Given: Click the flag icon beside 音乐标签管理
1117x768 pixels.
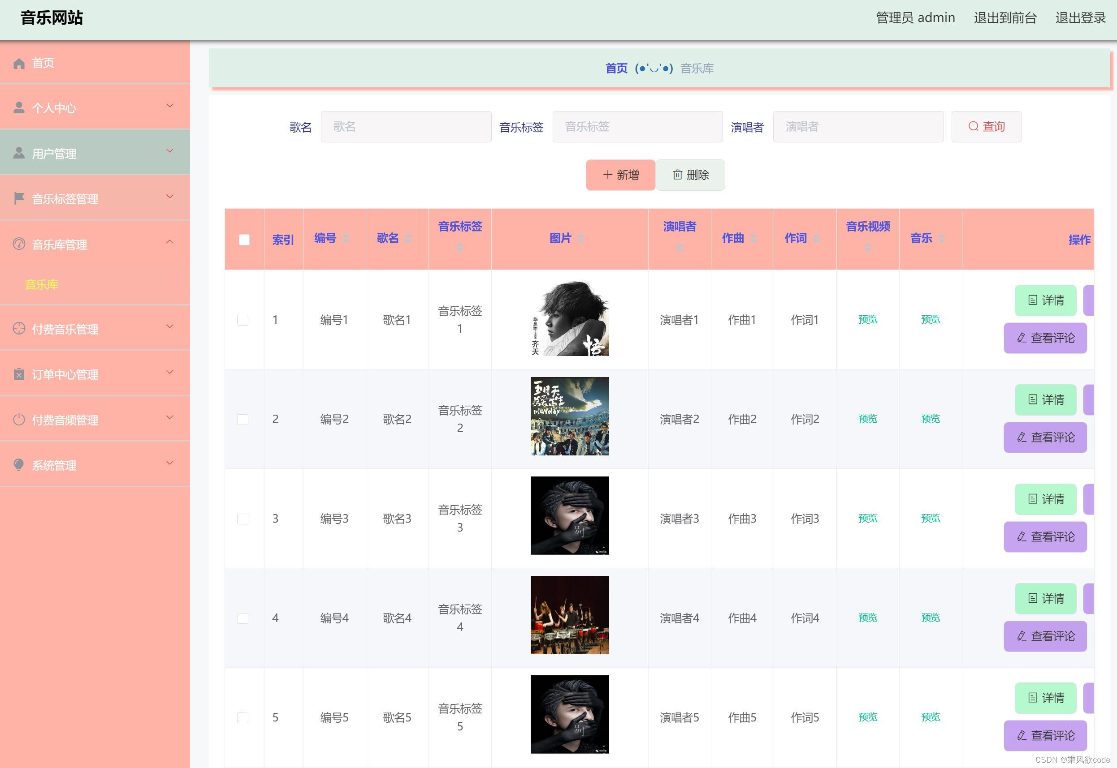Looking at the screenshot, I should 19,198.
